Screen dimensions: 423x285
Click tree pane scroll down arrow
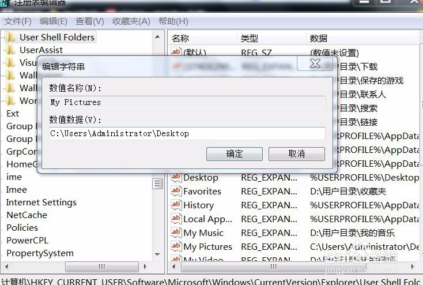point(158,254)
